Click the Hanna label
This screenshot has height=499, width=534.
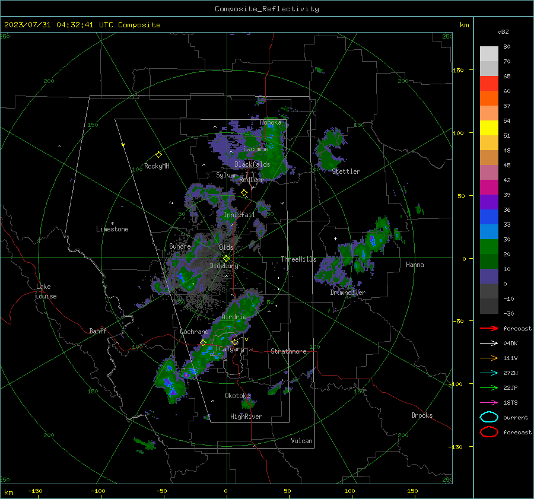(415, 265)
